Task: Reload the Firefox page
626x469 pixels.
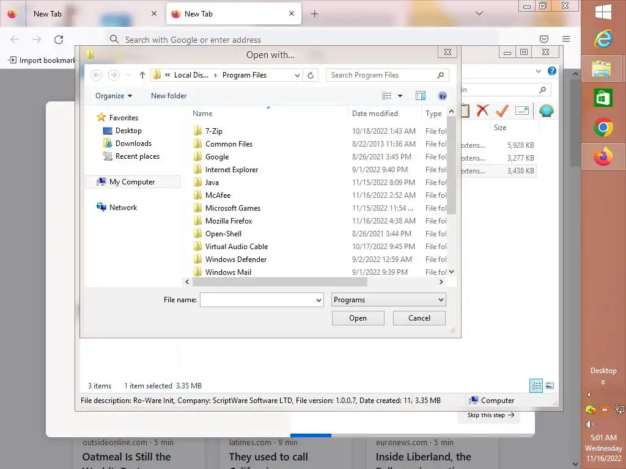Action: 59,39
